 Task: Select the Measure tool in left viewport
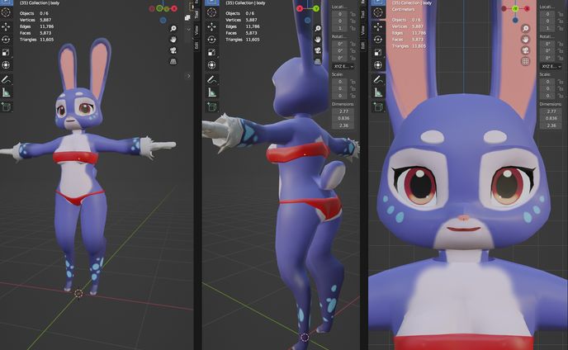(6, 92)
